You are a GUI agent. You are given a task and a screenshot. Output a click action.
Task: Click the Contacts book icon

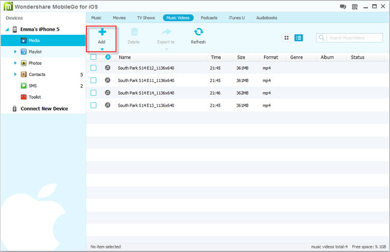pos(23,74)
